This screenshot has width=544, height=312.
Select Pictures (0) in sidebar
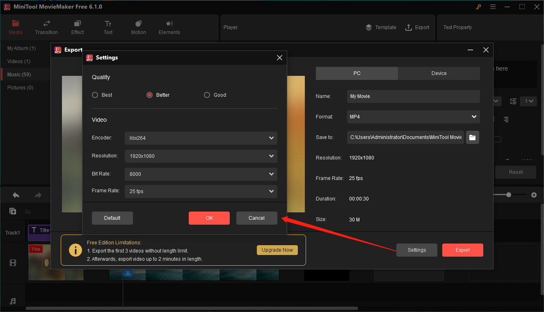[20, 88]
